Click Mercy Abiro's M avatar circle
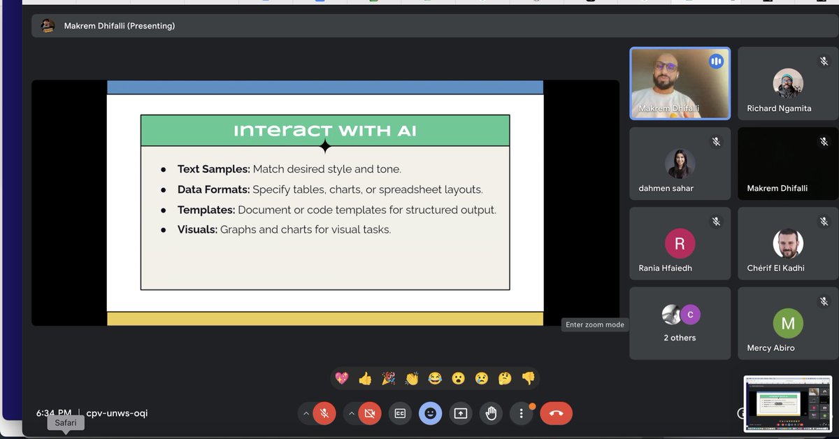This screenshot has height=439, width=839. coord(788,323)
